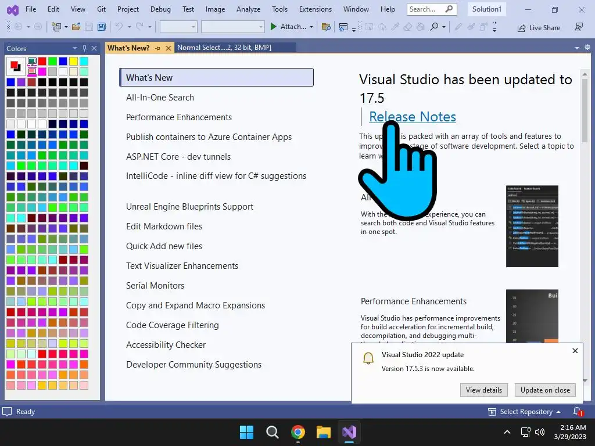Click View details in update notification

pyautogui.click(x=484, y=390)
